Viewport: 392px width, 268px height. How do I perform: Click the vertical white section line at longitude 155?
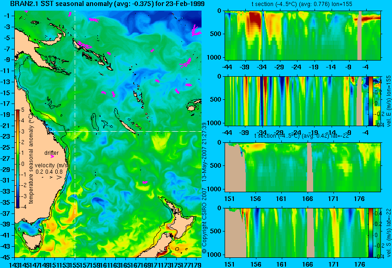75,134
